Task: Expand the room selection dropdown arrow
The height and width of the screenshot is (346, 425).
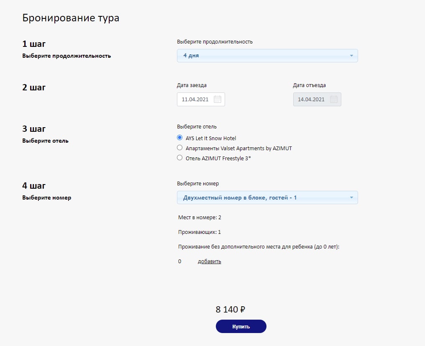Action: tap(351, 197)
